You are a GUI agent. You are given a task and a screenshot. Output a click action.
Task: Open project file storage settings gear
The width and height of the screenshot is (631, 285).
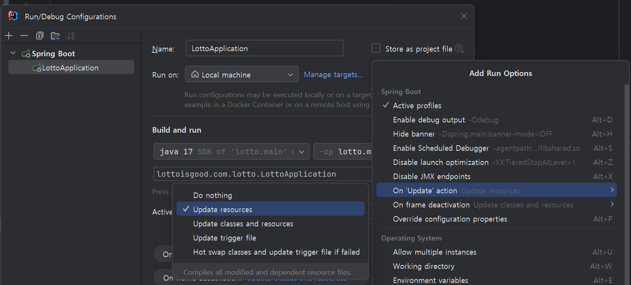tap(459, 48)
